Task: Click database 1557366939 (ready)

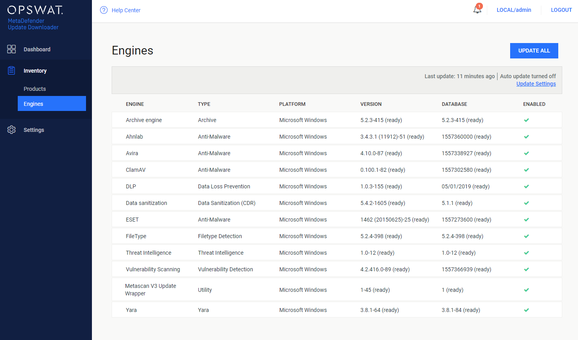Action: coord(466,269)
